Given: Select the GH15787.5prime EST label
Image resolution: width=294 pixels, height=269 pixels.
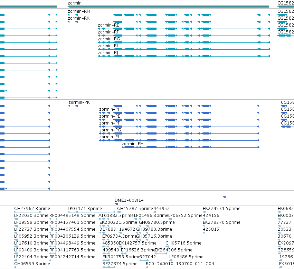Looking at the screenshot, I should (135, 209).
